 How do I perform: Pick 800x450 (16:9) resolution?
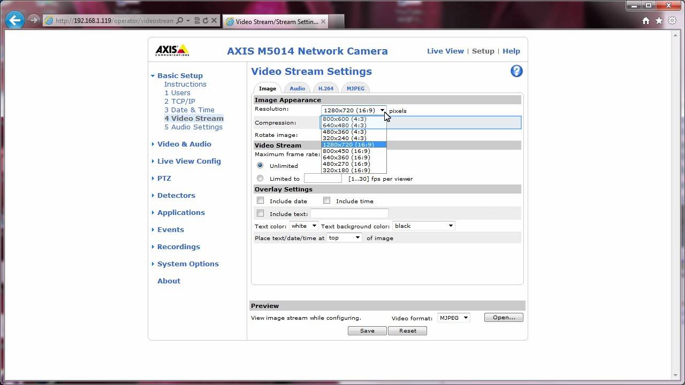point(354,151)
